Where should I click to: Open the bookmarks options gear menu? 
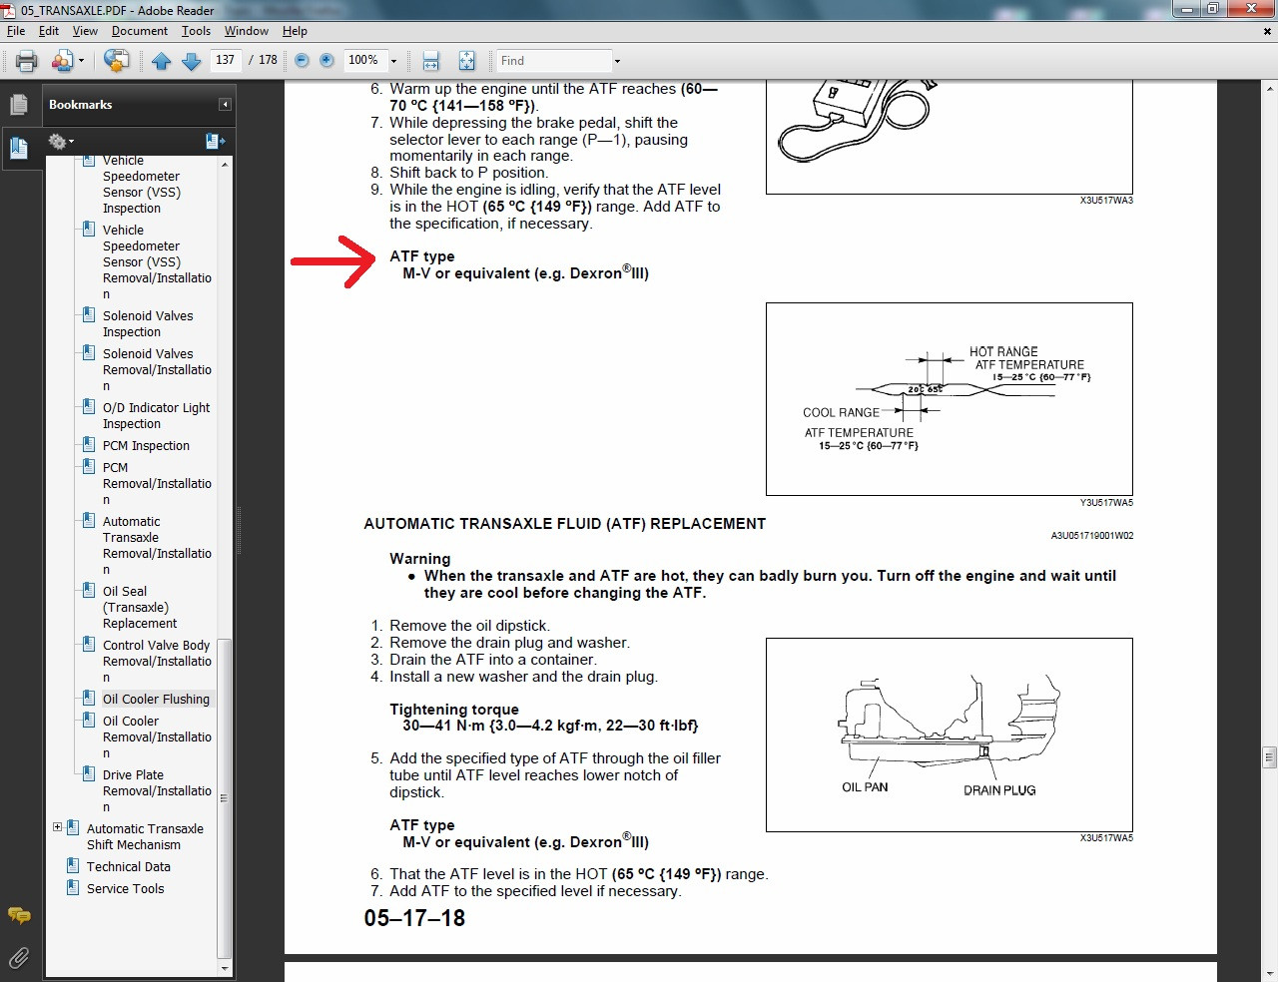[x=60, y=141]
